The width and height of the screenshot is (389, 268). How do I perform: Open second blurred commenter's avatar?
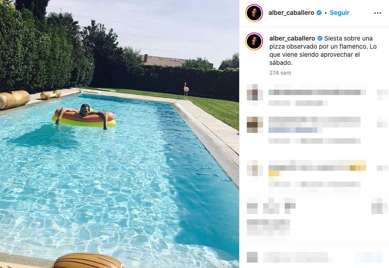pyautogui.click(x=255, y=124)
